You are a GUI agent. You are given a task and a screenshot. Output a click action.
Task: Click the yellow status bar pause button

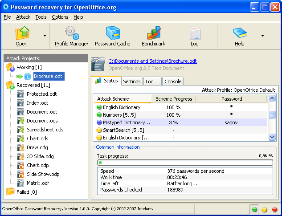tap(264, 209)
